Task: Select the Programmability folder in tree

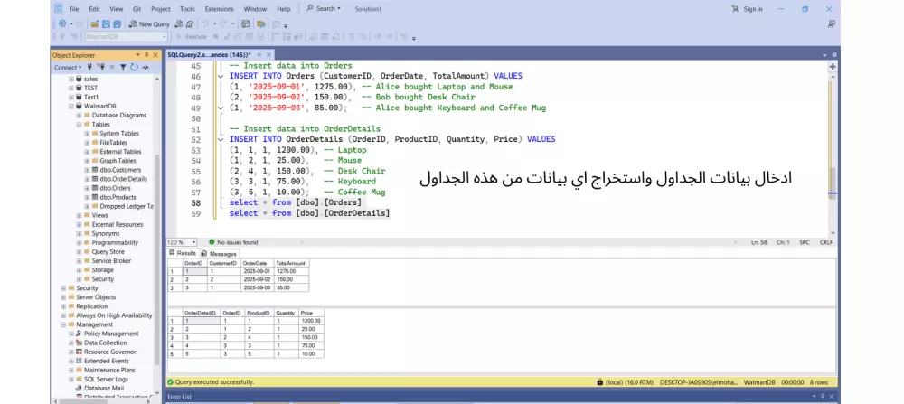Action: click(115, 242)
